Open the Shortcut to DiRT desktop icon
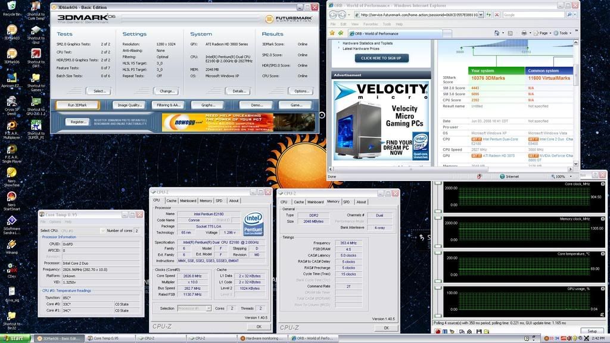 [x=36, y=58]
